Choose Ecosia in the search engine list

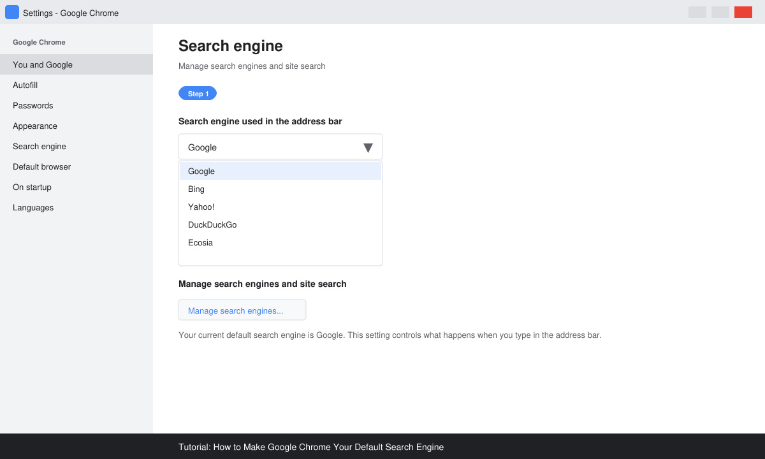tap(280, 242)
